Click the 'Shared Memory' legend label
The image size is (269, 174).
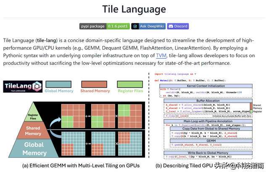(x=95, y=91)
